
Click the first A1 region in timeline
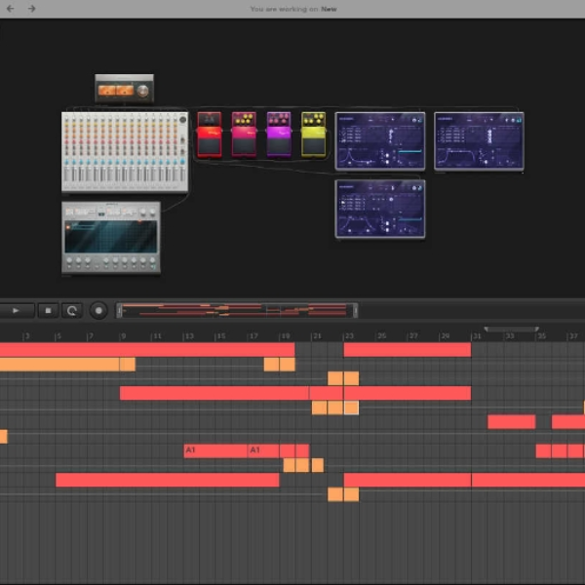coord(215,450)
